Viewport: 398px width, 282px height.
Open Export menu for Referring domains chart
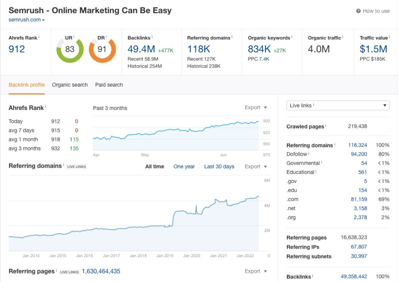[256, 167]
